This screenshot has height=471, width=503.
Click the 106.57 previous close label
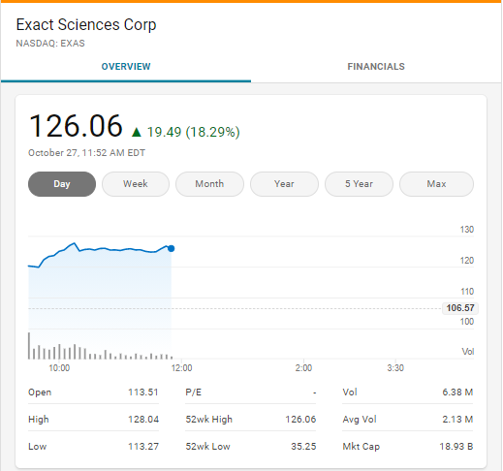460,308
